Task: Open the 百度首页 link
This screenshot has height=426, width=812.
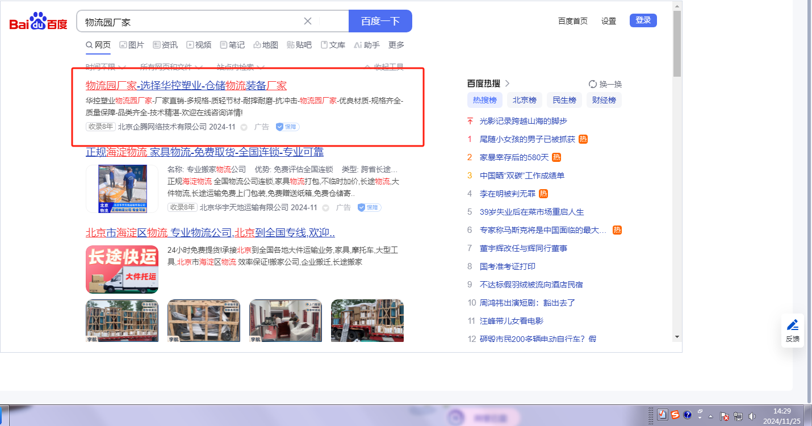Action: click(573, 21)
